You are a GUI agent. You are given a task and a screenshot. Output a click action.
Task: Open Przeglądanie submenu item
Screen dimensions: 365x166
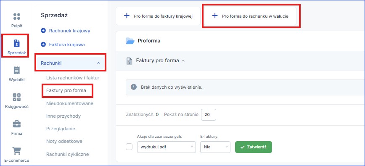61,129
